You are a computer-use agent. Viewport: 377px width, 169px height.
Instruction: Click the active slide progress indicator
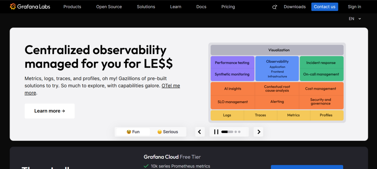pyautogui.click(x=227, y=132)
